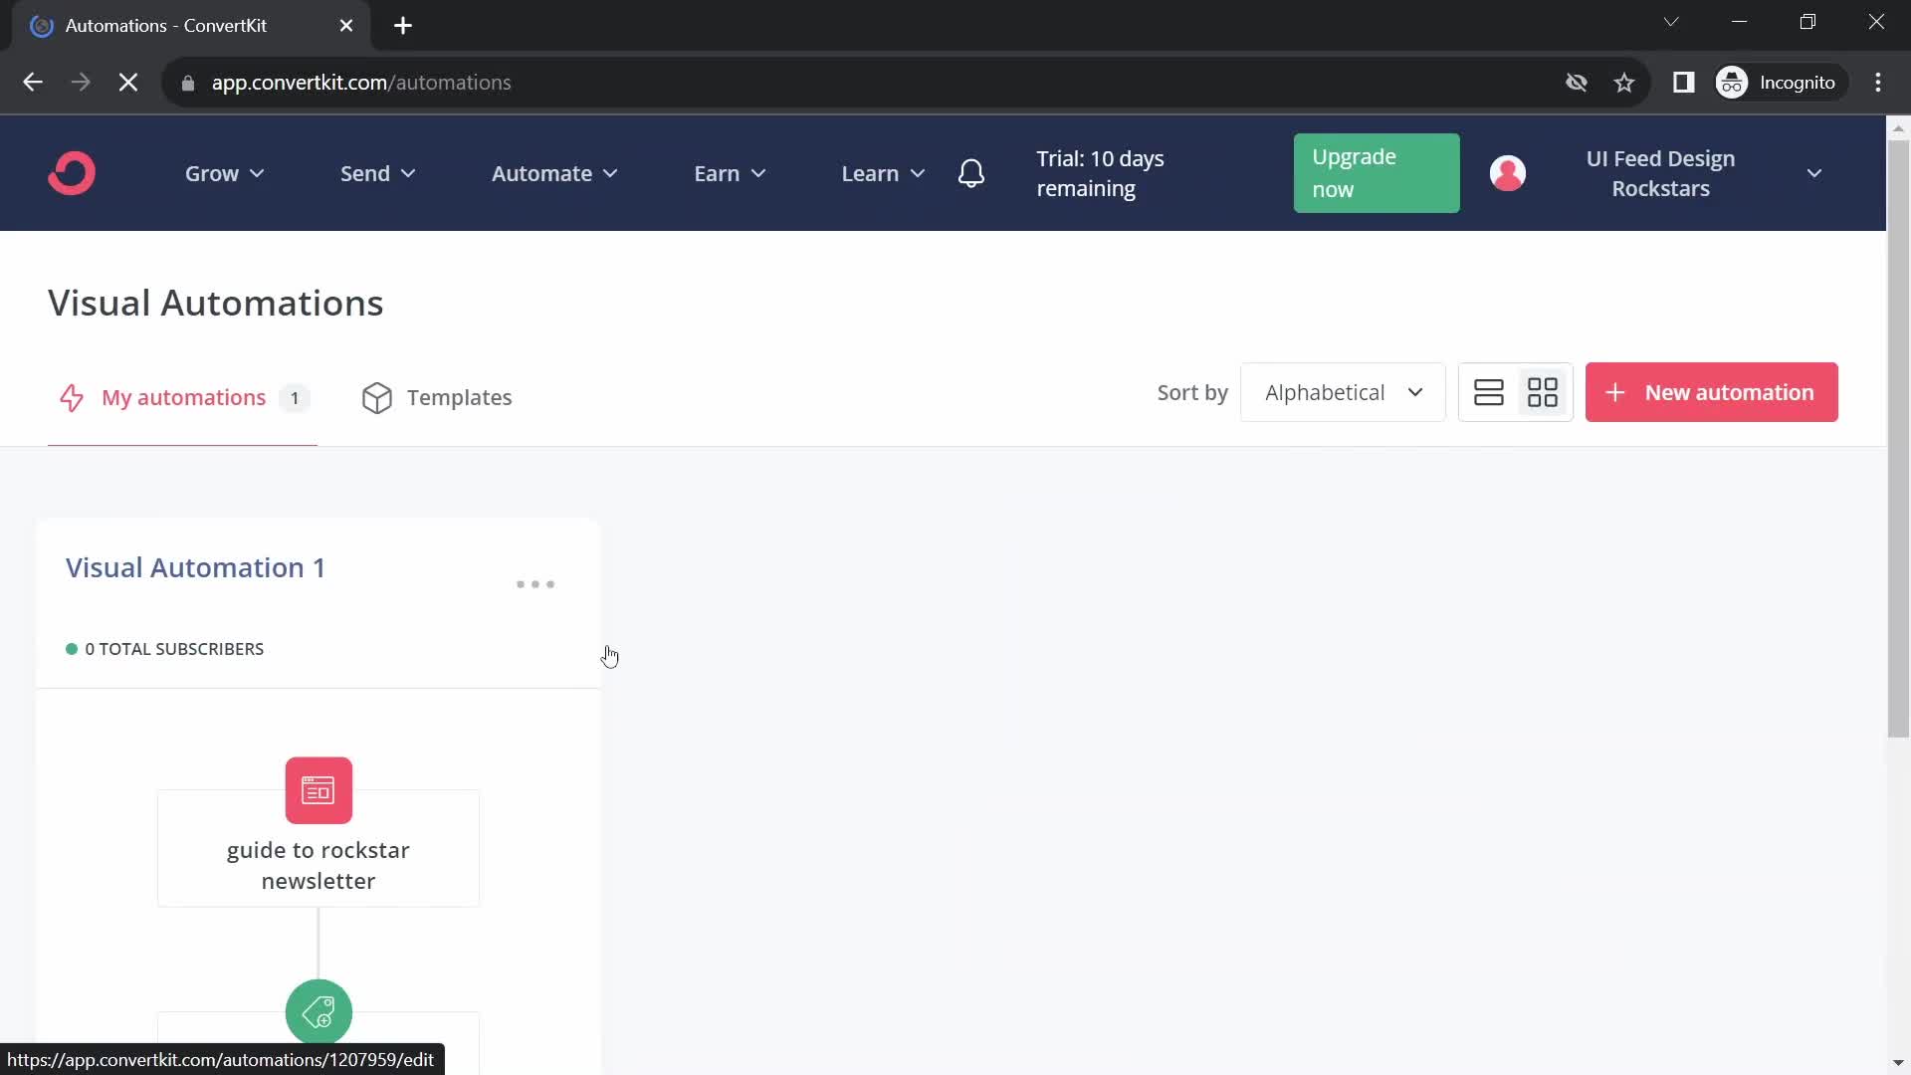Click the Visual Automation 1 options menu

pyautogui.click(x=534, y=582)
